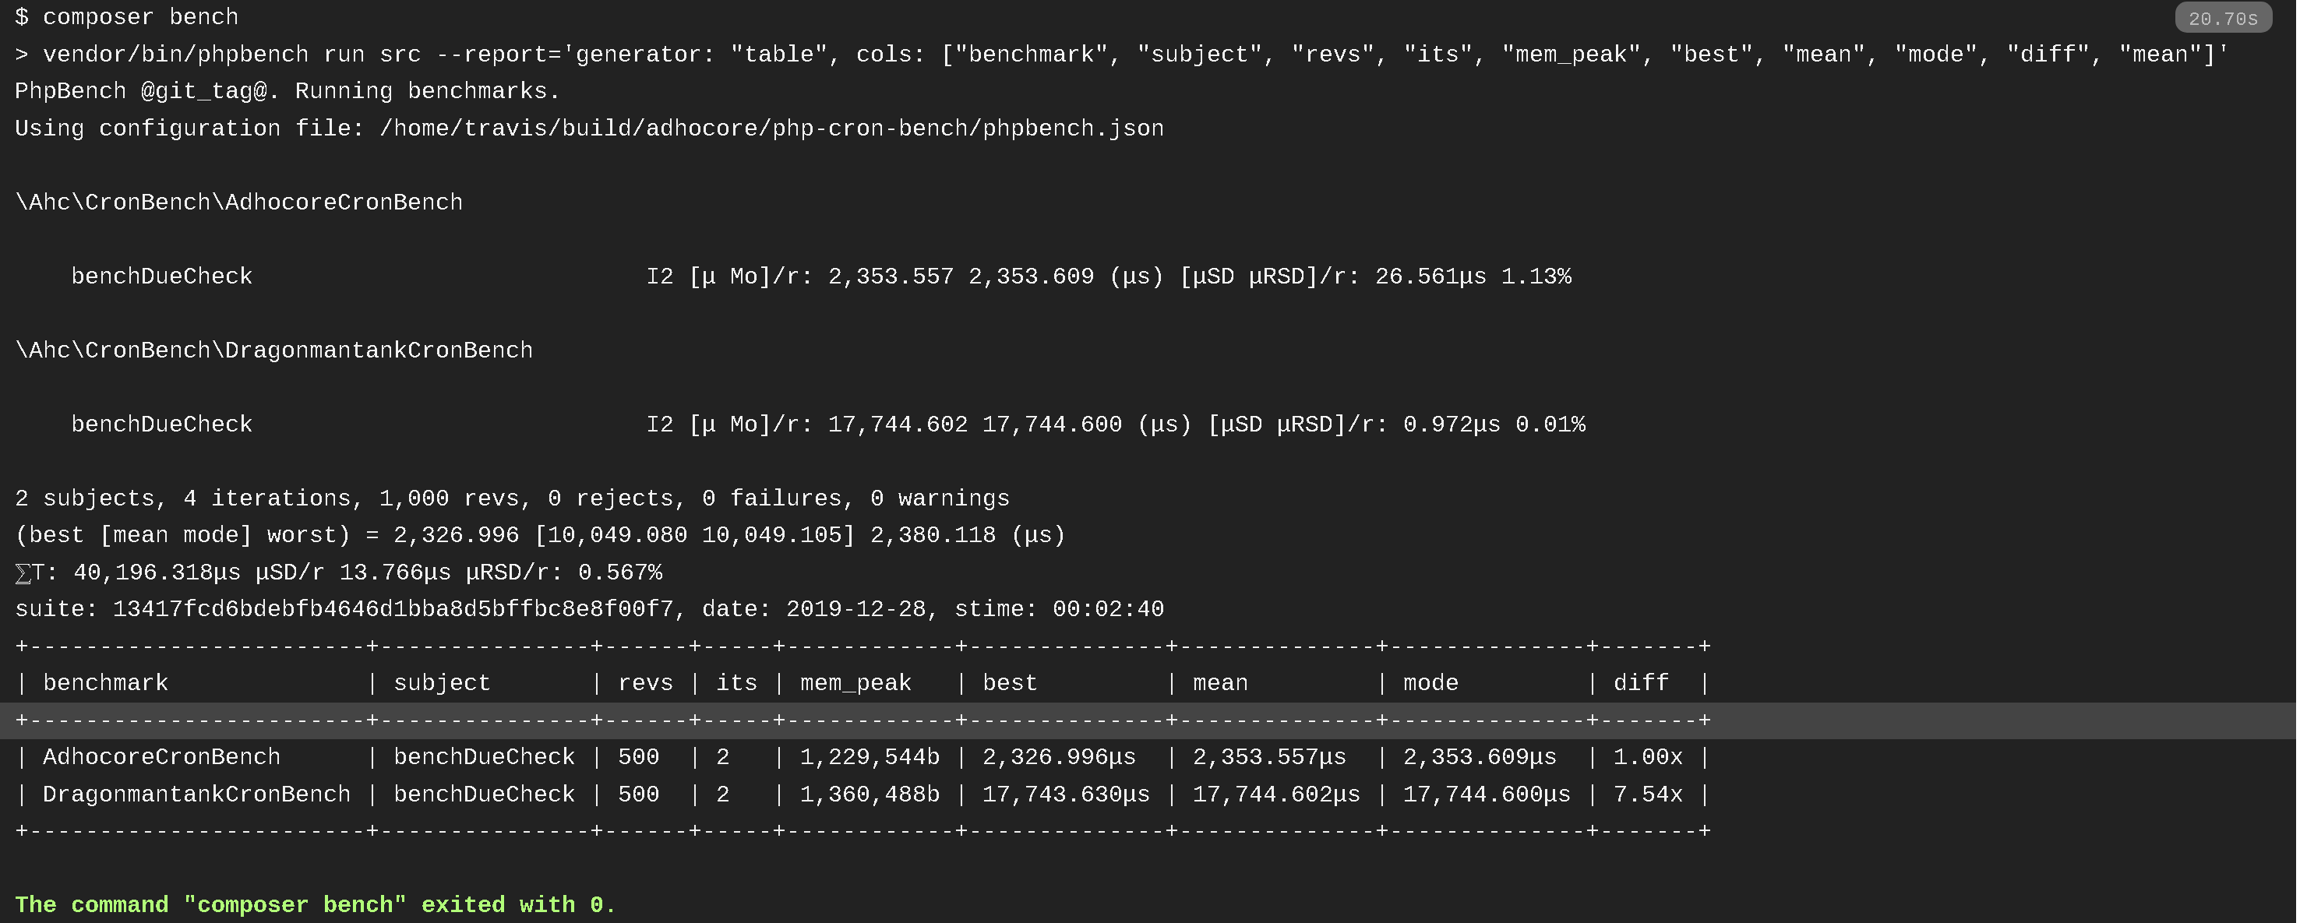2300x923 pixels.
Task: Click the 1,229,544b mem_peak value
Action: tap(870, 758)
